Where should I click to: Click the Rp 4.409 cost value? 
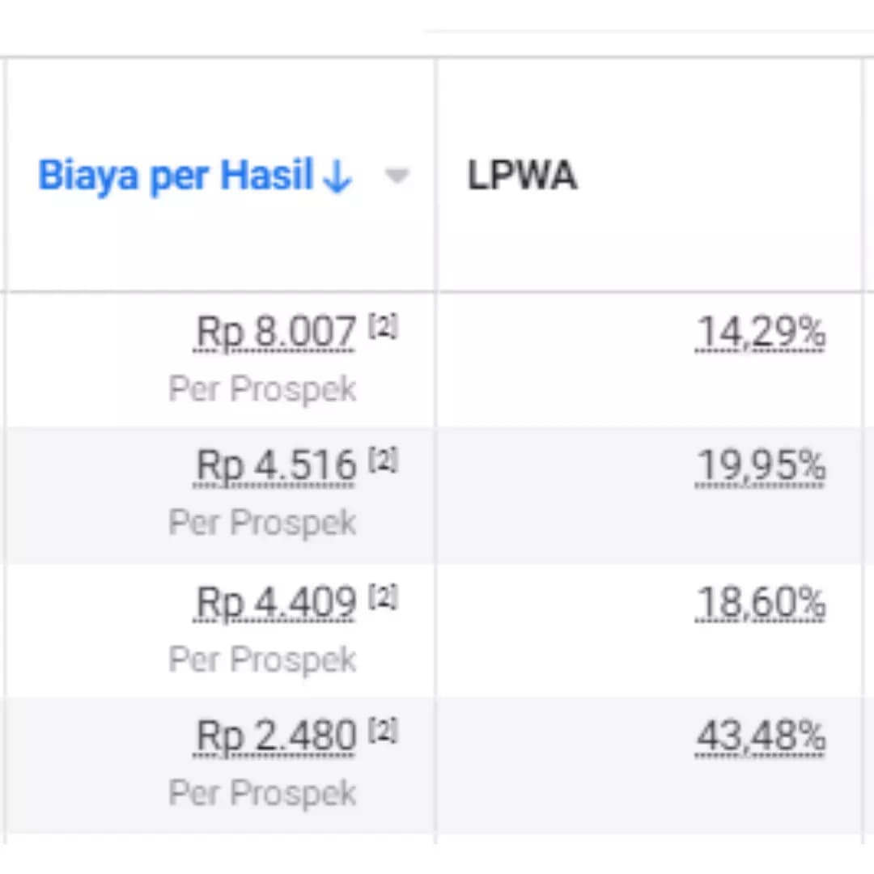tap(275, 603)
